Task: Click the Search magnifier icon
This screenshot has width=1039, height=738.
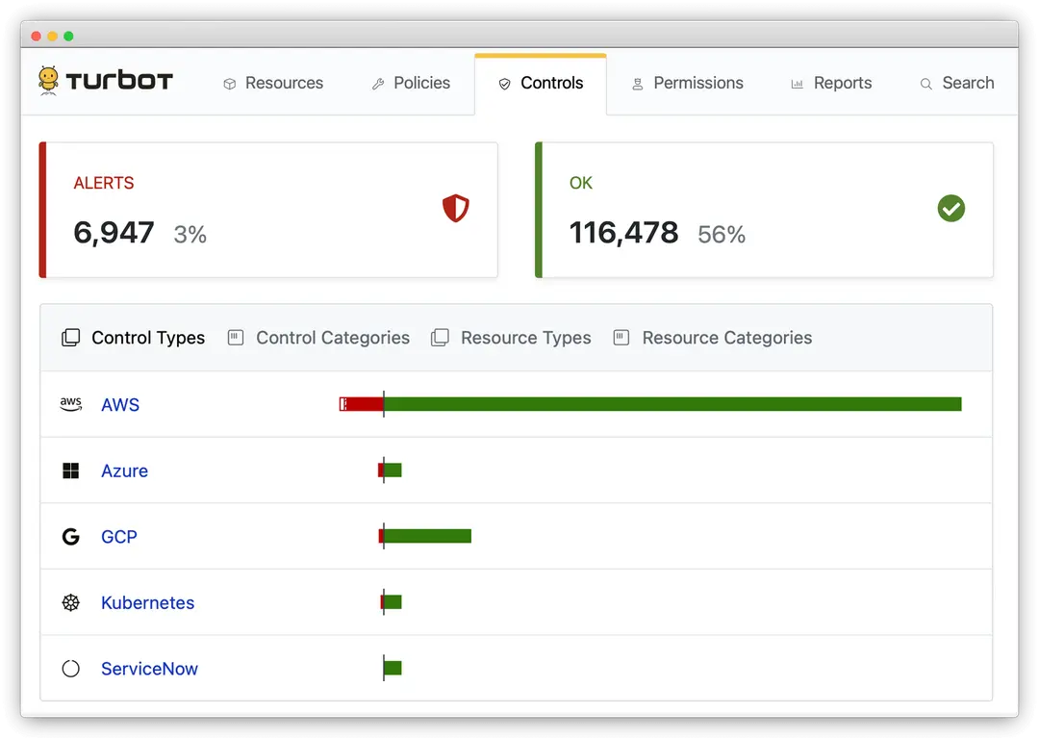Action: coord(926,84)
